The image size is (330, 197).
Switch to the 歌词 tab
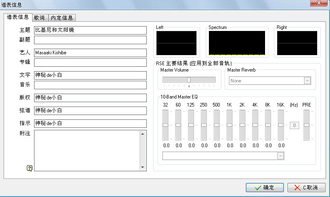[40, 18]
